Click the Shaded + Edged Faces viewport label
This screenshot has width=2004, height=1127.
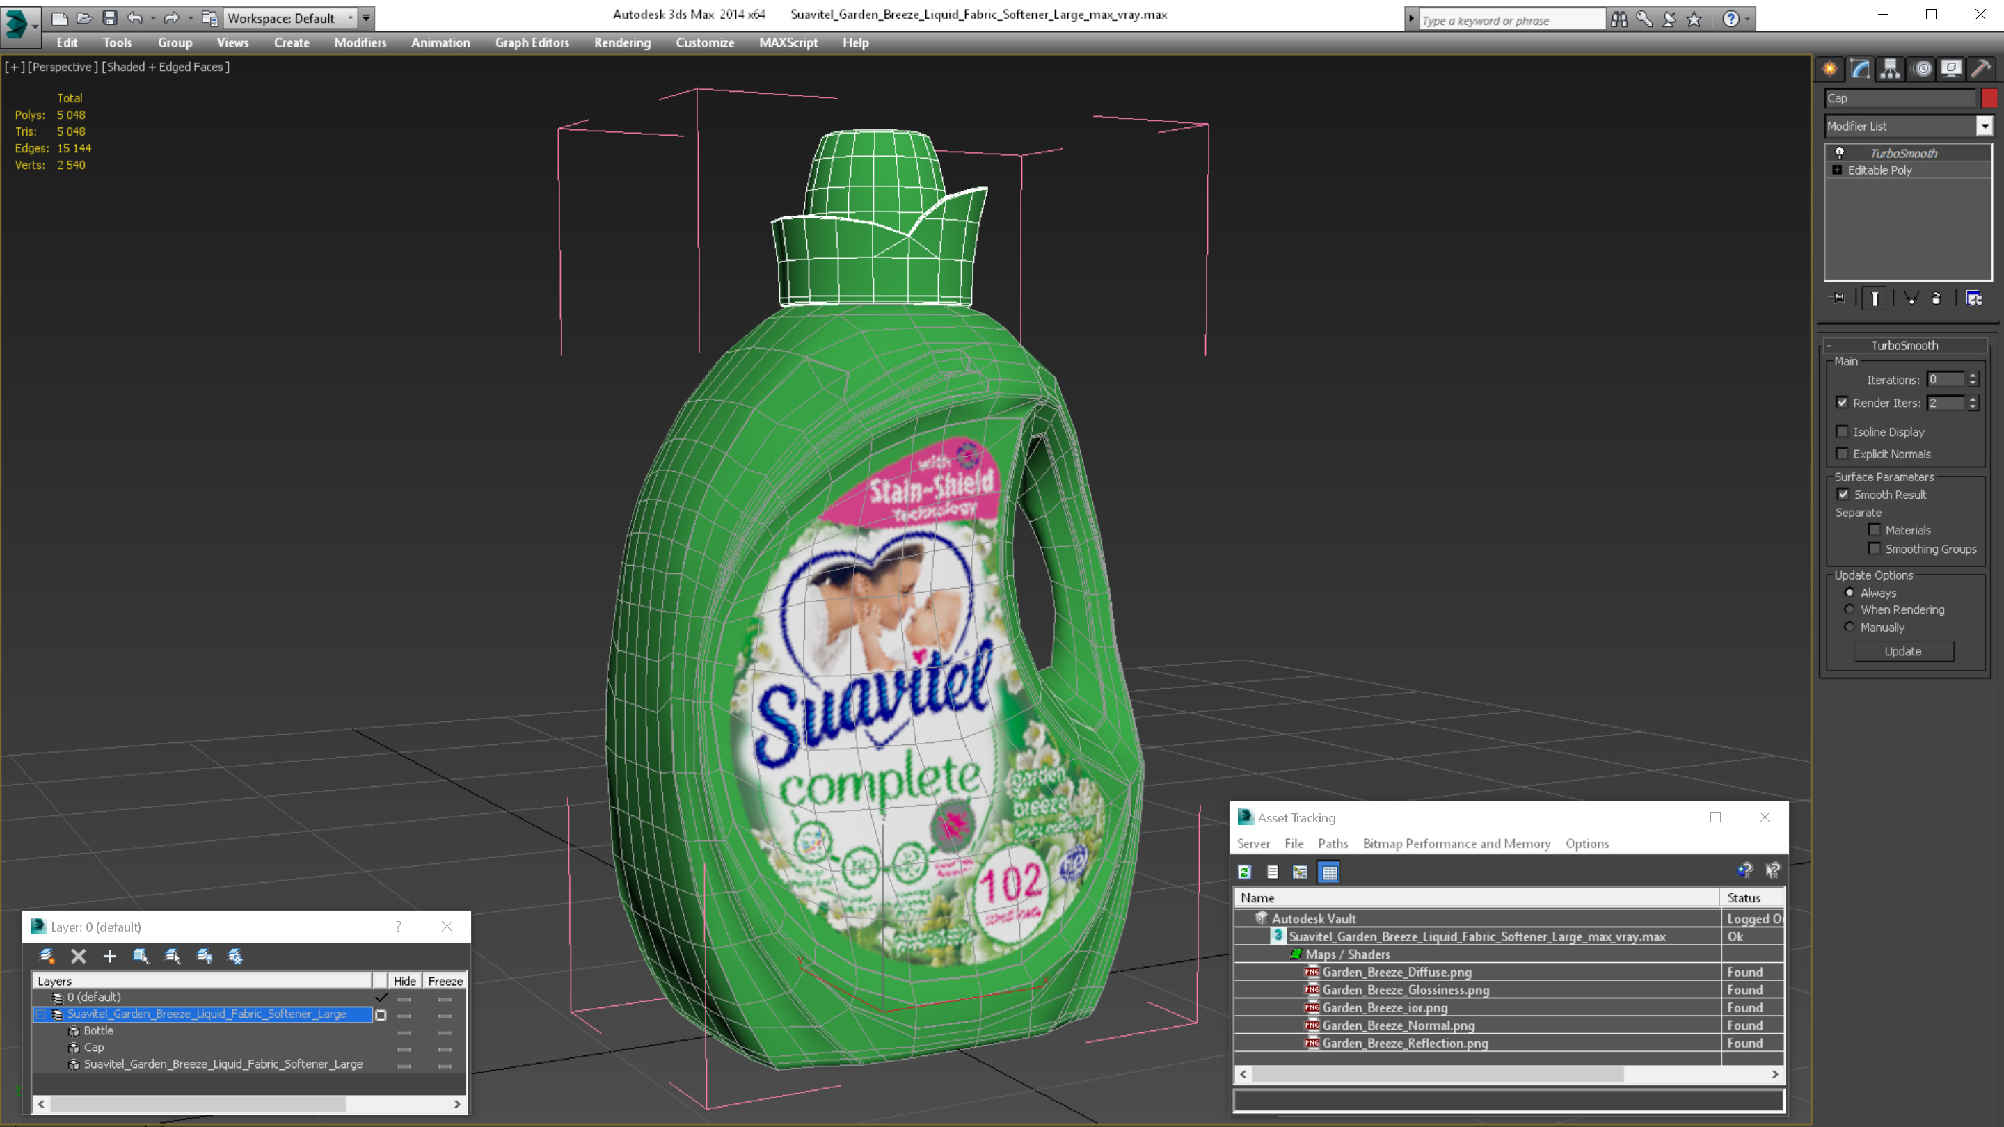(166, 67)
